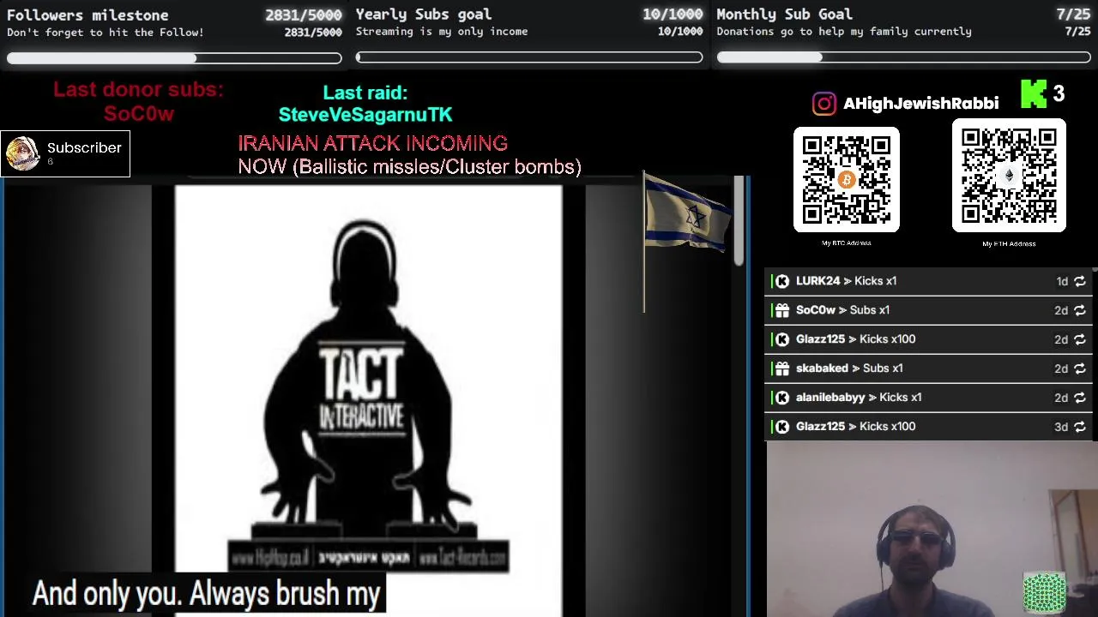Click the 'Last raid:' heading
Viewport: 1098px width, 617px height.
[365, 93]
